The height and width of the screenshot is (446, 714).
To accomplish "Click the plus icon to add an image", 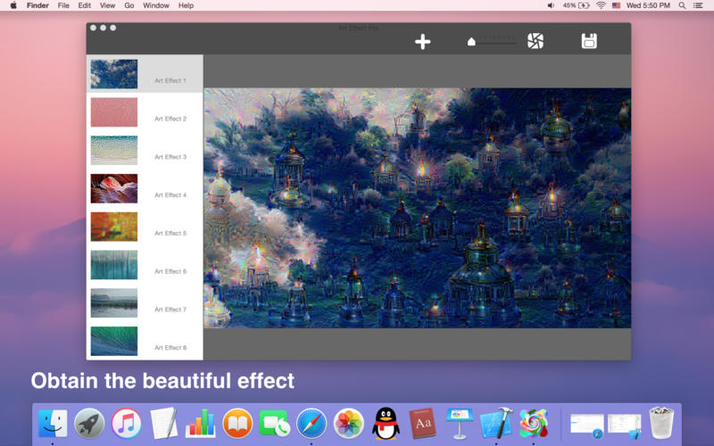I will tap(423, 41).
